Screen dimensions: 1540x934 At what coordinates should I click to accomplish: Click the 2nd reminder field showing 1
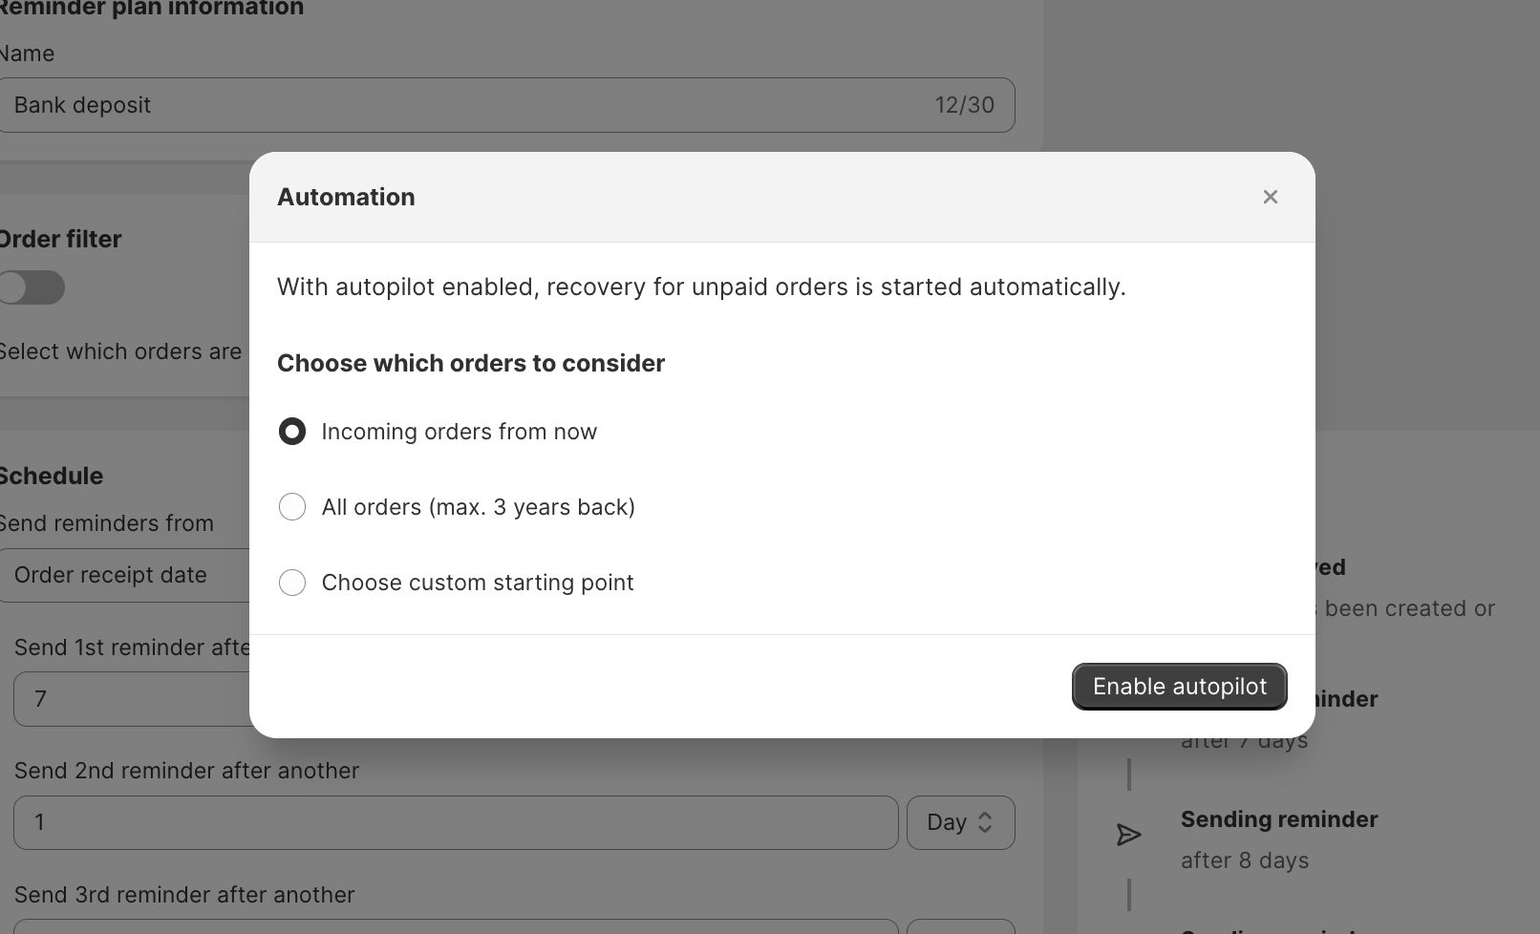tap(456, 822)
